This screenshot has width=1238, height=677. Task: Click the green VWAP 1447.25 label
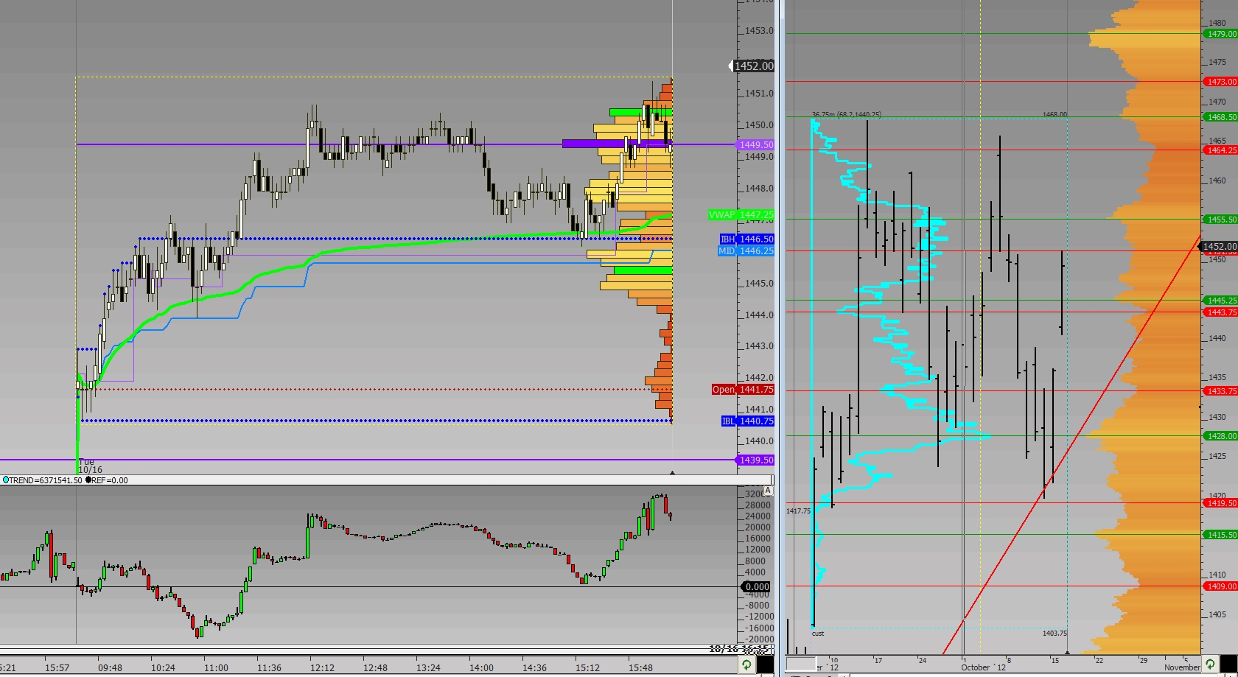point(741,215)
